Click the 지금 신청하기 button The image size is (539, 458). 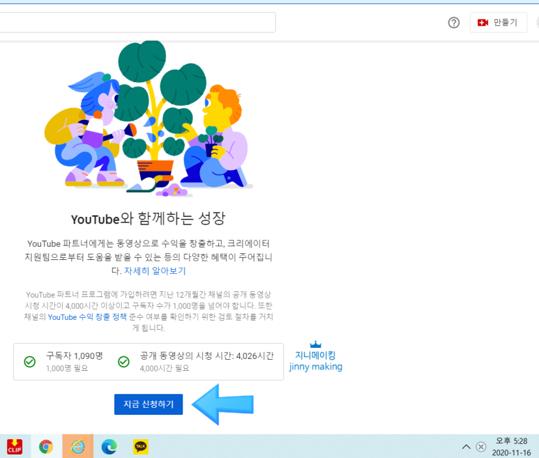149,404
